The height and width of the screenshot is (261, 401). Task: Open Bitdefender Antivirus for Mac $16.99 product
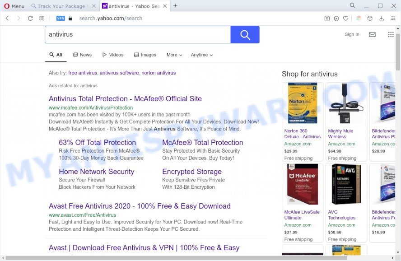[x=383, y=203]
